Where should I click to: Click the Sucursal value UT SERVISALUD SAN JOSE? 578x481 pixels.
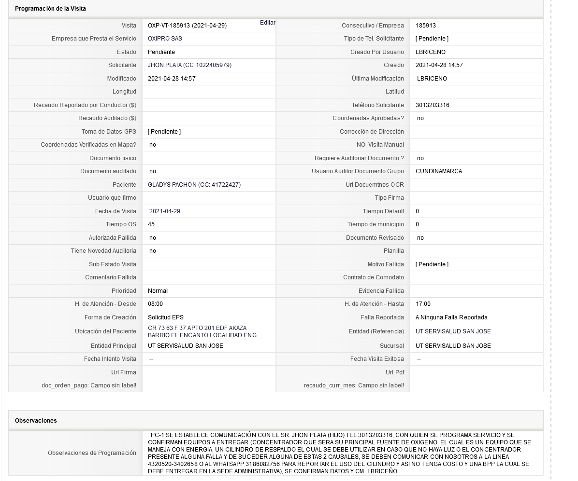tap(453, 345)
